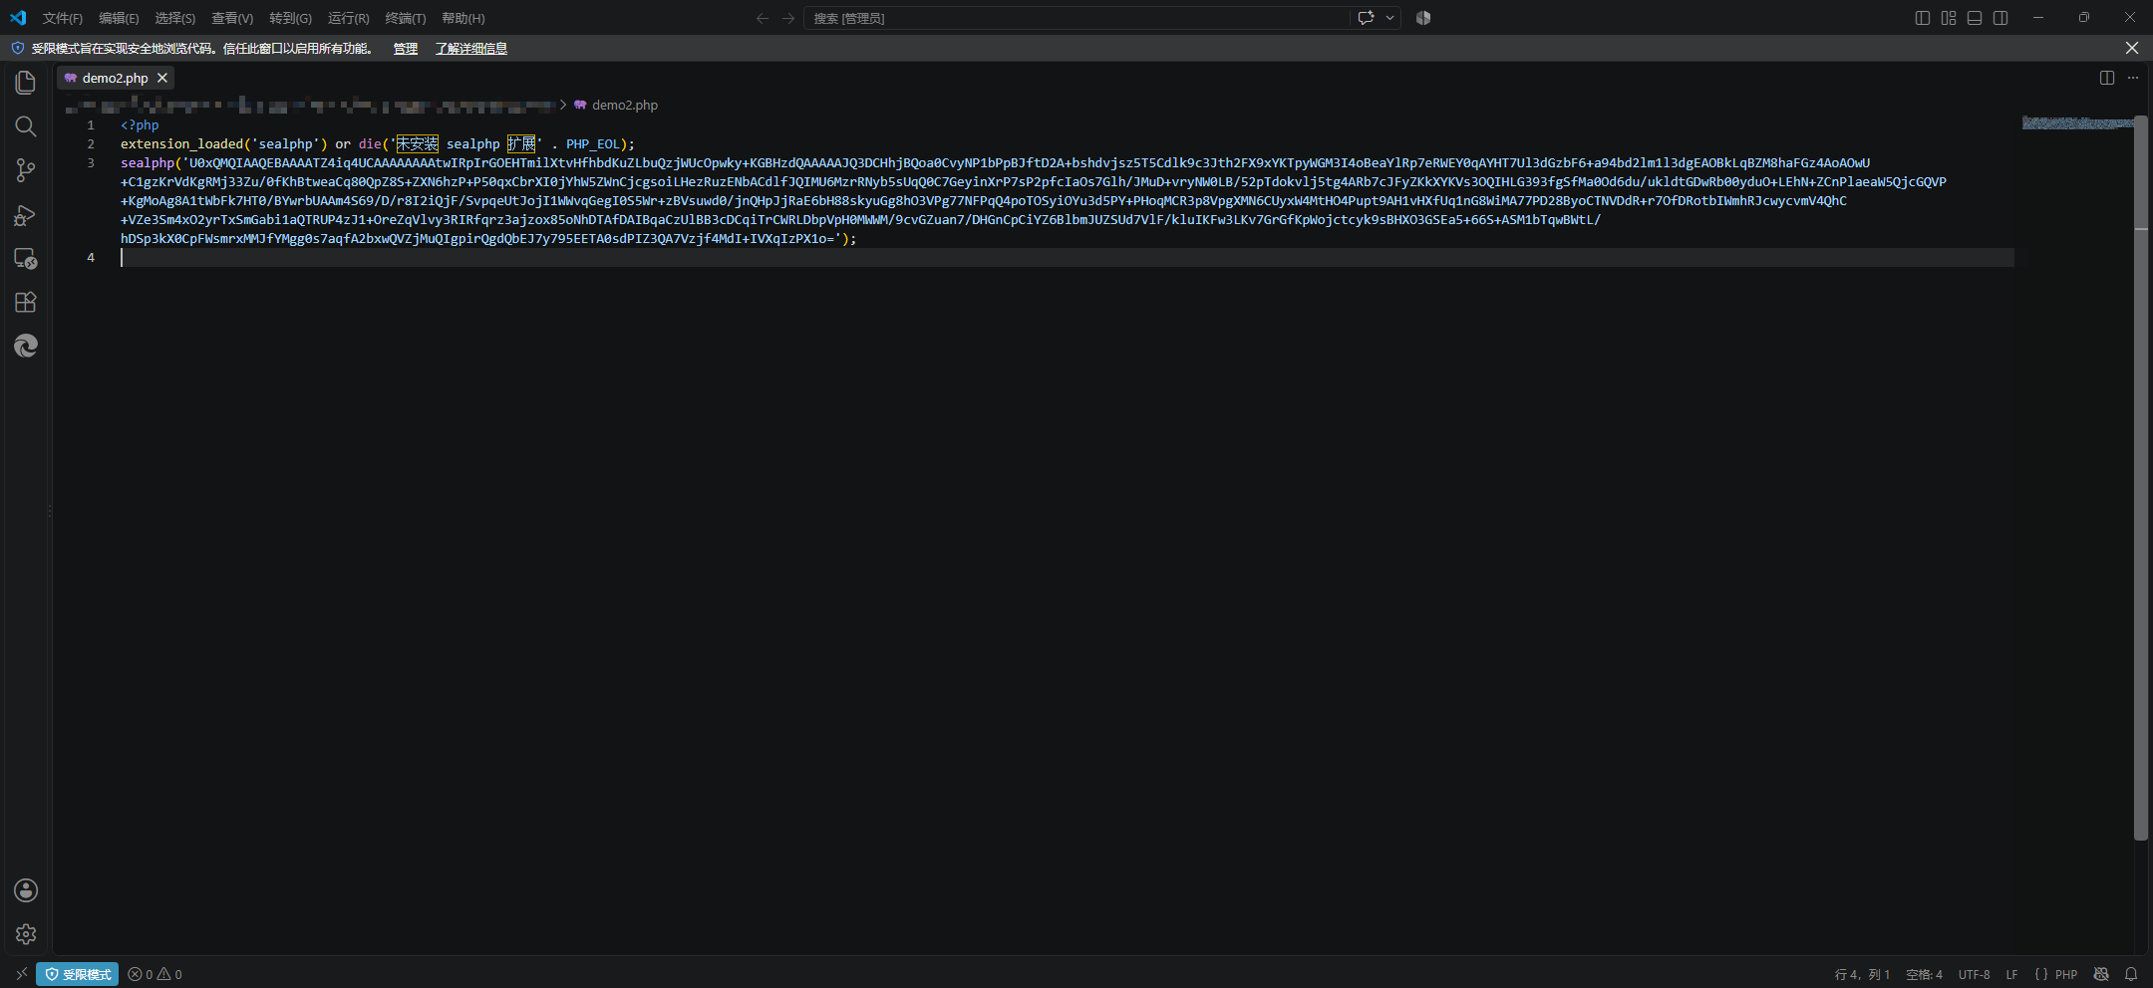The height and width of the screenshot is (988, 2153).
Task: Open the Accounts menu icon
Action: pos(26,890)
